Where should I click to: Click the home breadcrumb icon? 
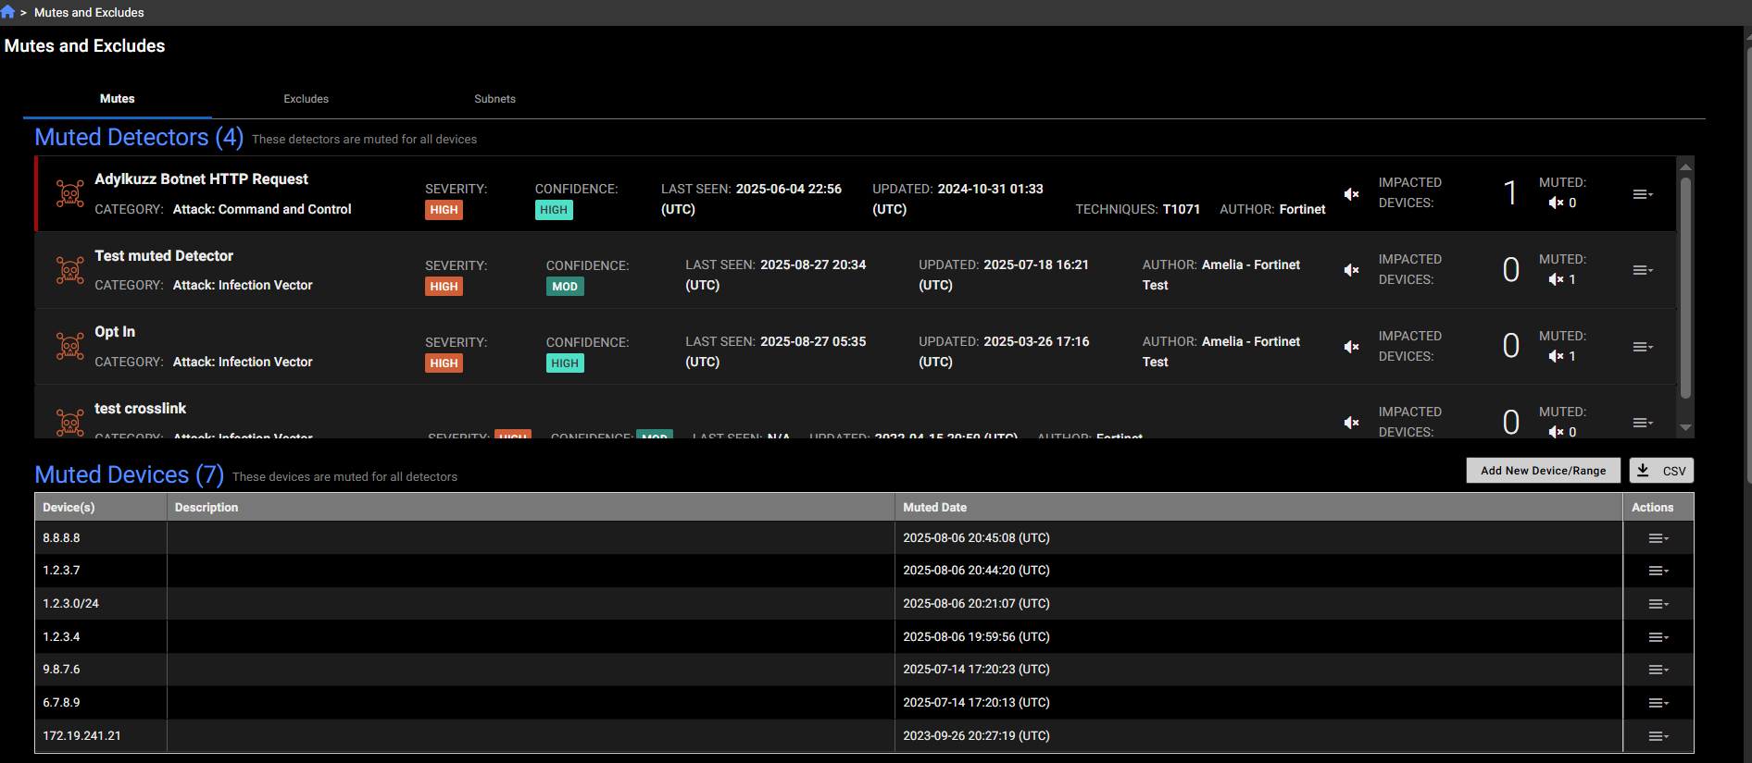click(8, 12)
